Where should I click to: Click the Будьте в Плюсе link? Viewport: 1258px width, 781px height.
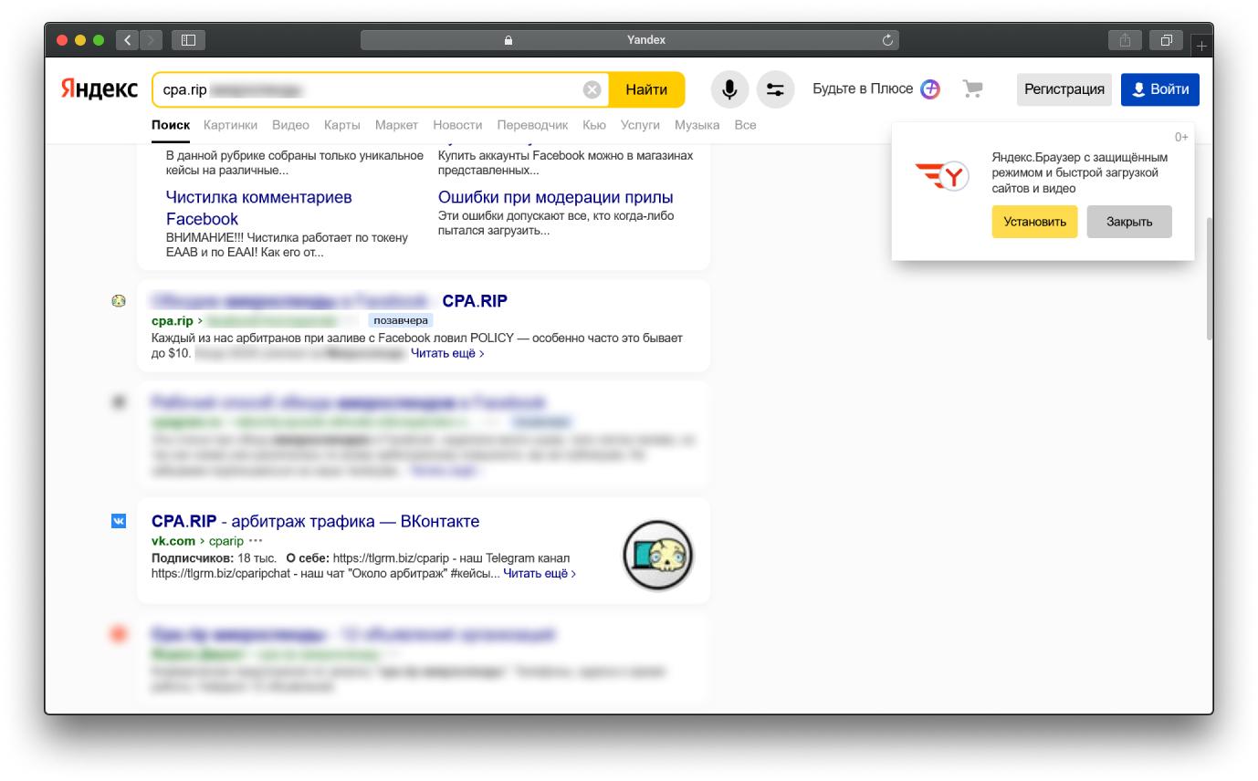863,89
